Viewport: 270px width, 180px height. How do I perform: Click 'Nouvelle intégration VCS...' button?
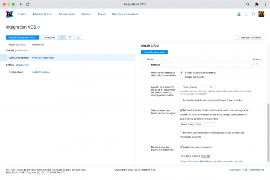23,37
